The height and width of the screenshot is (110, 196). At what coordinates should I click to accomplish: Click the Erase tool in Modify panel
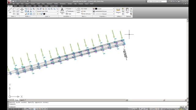26,14
